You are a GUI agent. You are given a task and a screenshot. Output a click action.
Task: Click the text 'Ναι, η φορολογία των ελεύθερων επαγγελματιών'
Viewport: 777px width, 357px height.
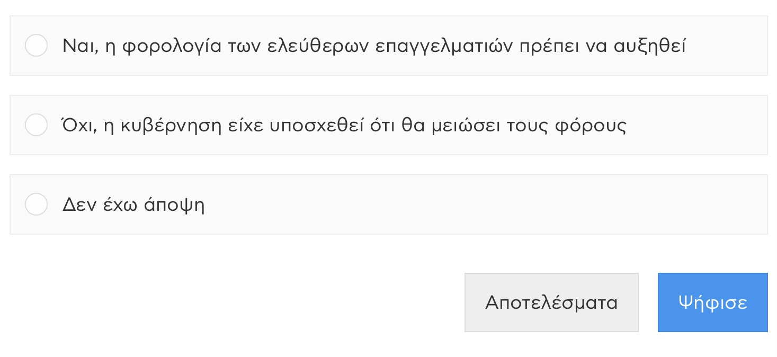(288, 46)
